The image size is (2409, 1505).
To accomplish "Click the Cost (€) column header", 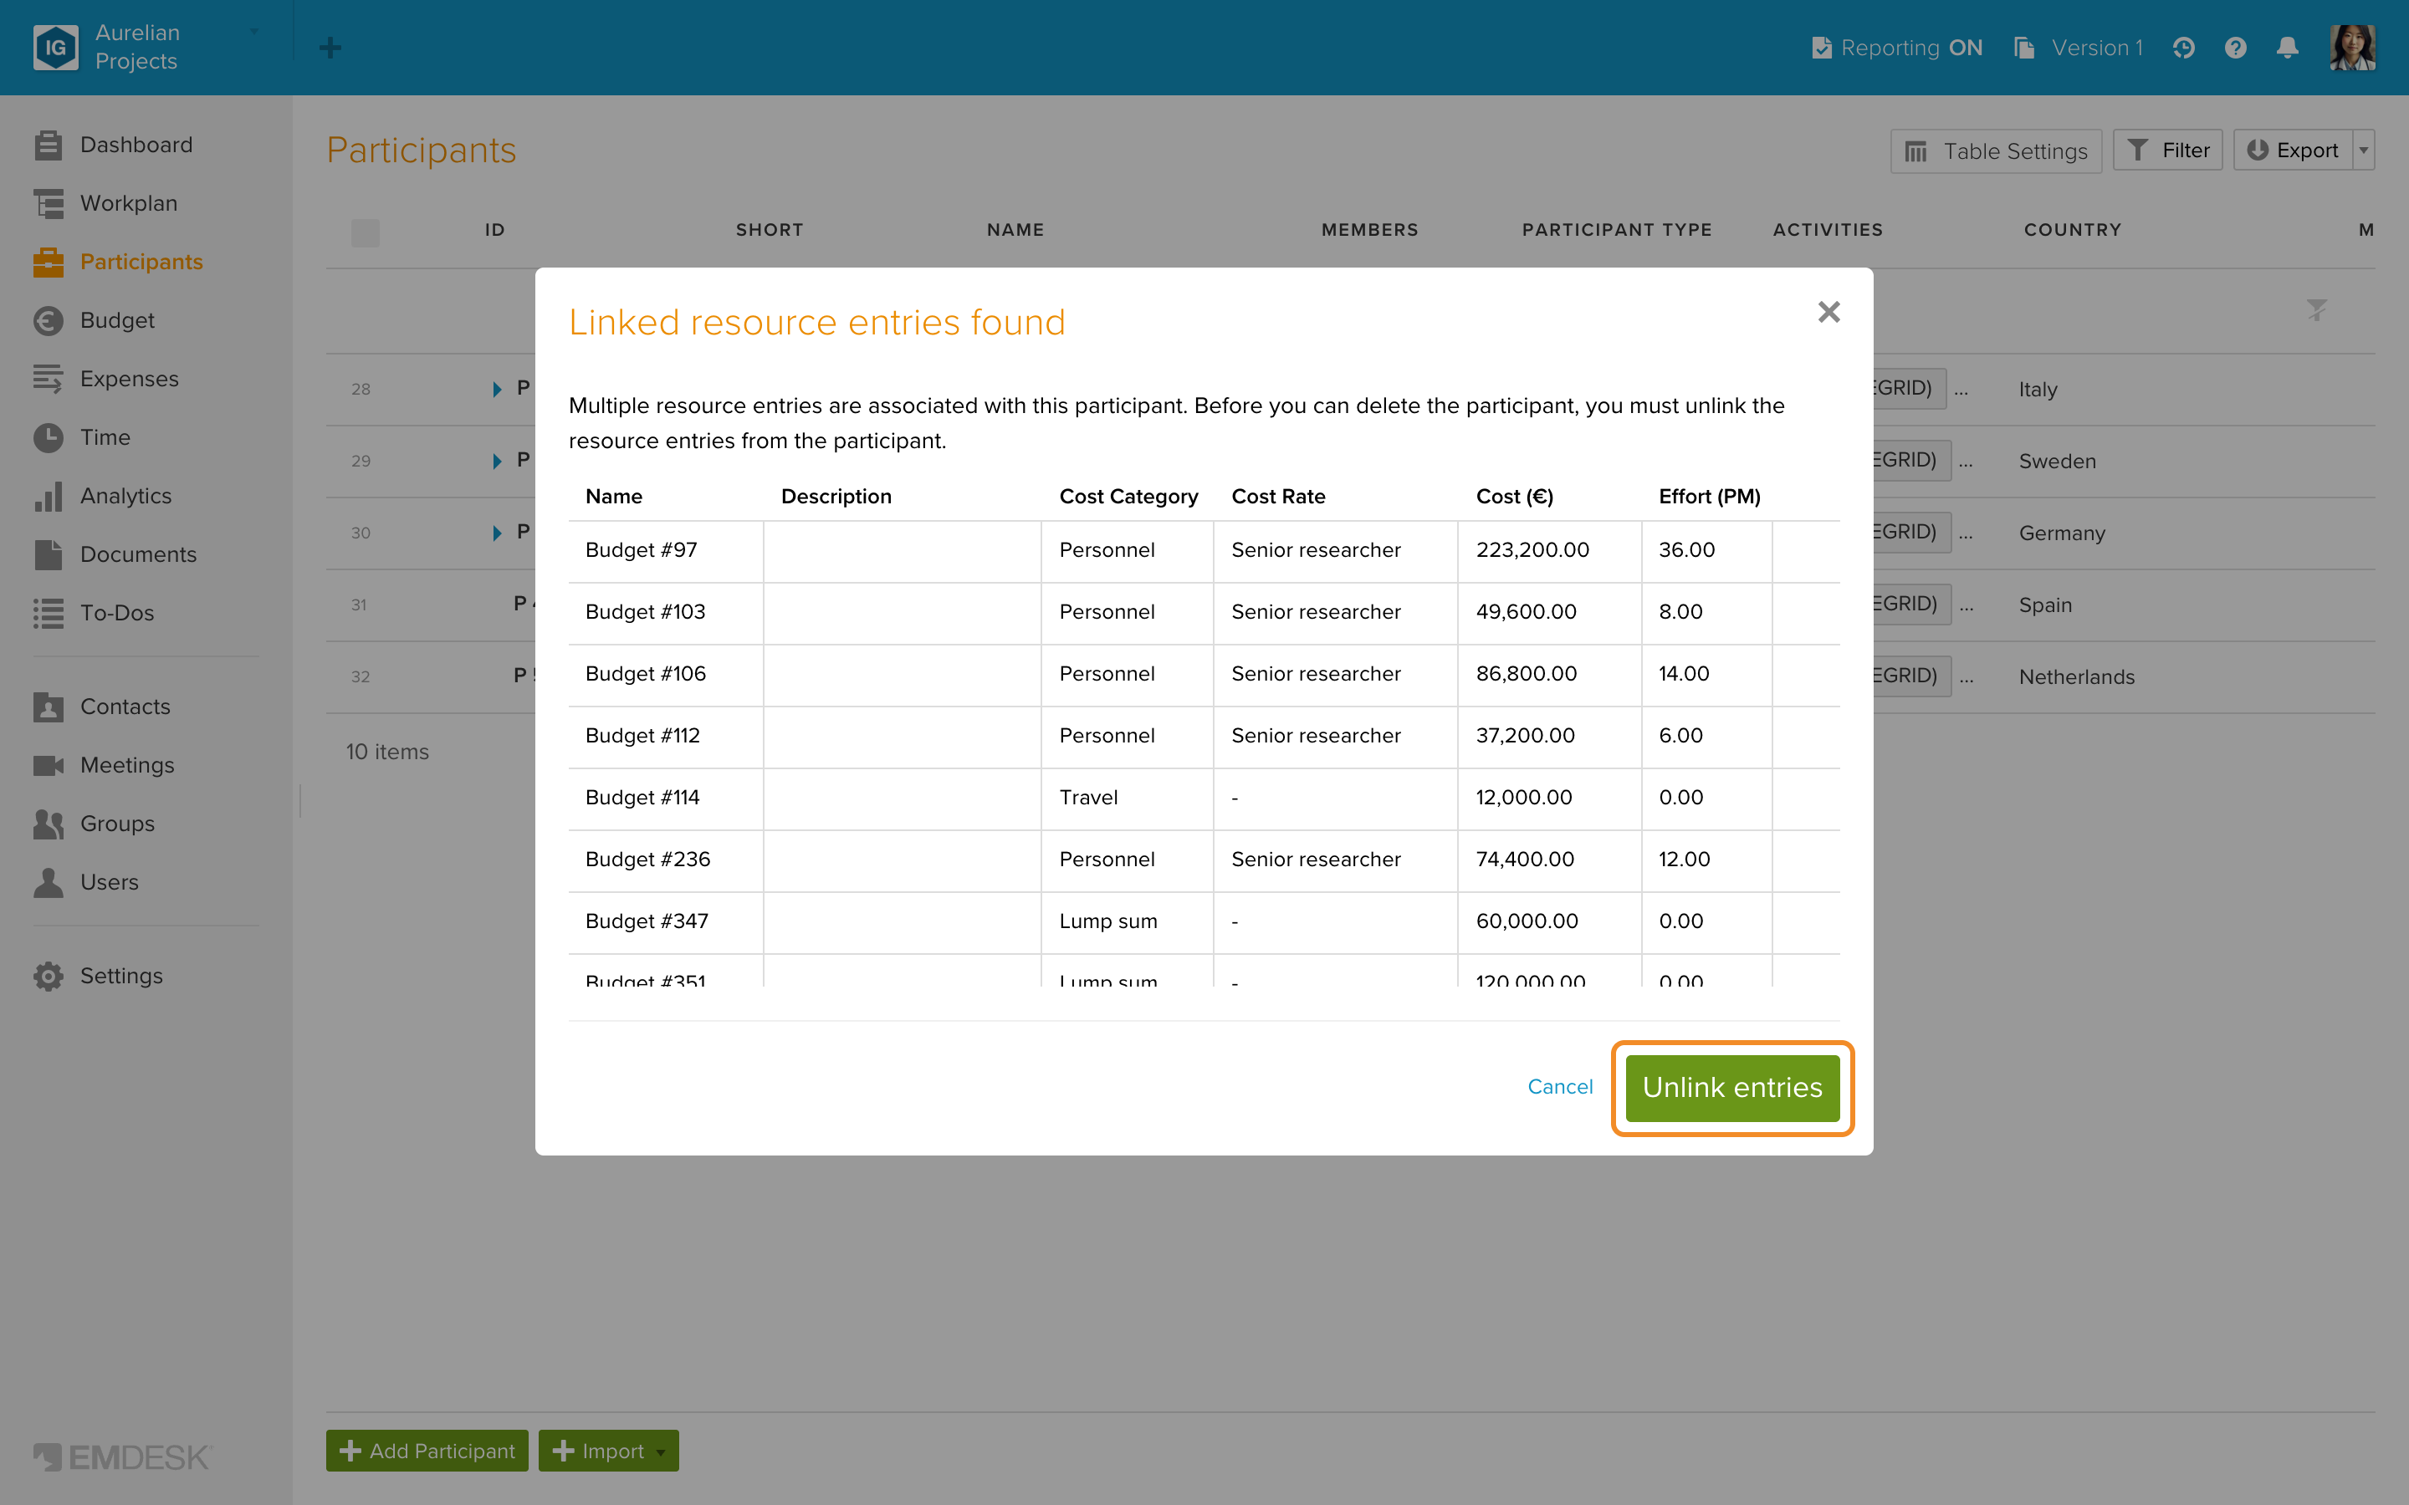I will (x=1514, y=497).
